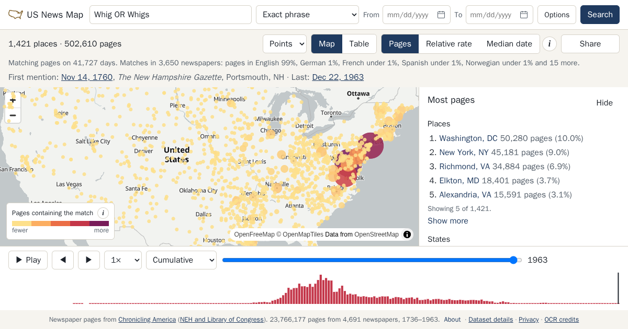Open NEH and Library of Congress link

click(222, 320)
